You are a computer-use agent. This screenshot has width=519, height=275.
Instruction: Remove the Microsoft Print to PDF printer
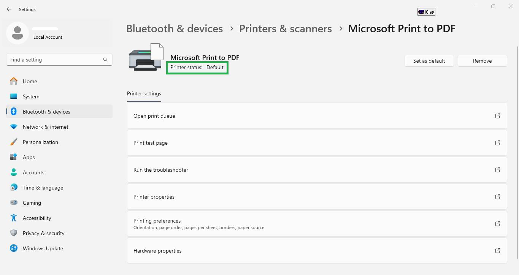point(482,61)
